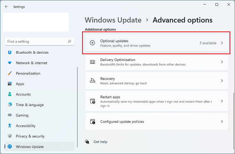Screen dimensions: 235x154
Task: Minimize the Settings window
Action: pos(205,4)
